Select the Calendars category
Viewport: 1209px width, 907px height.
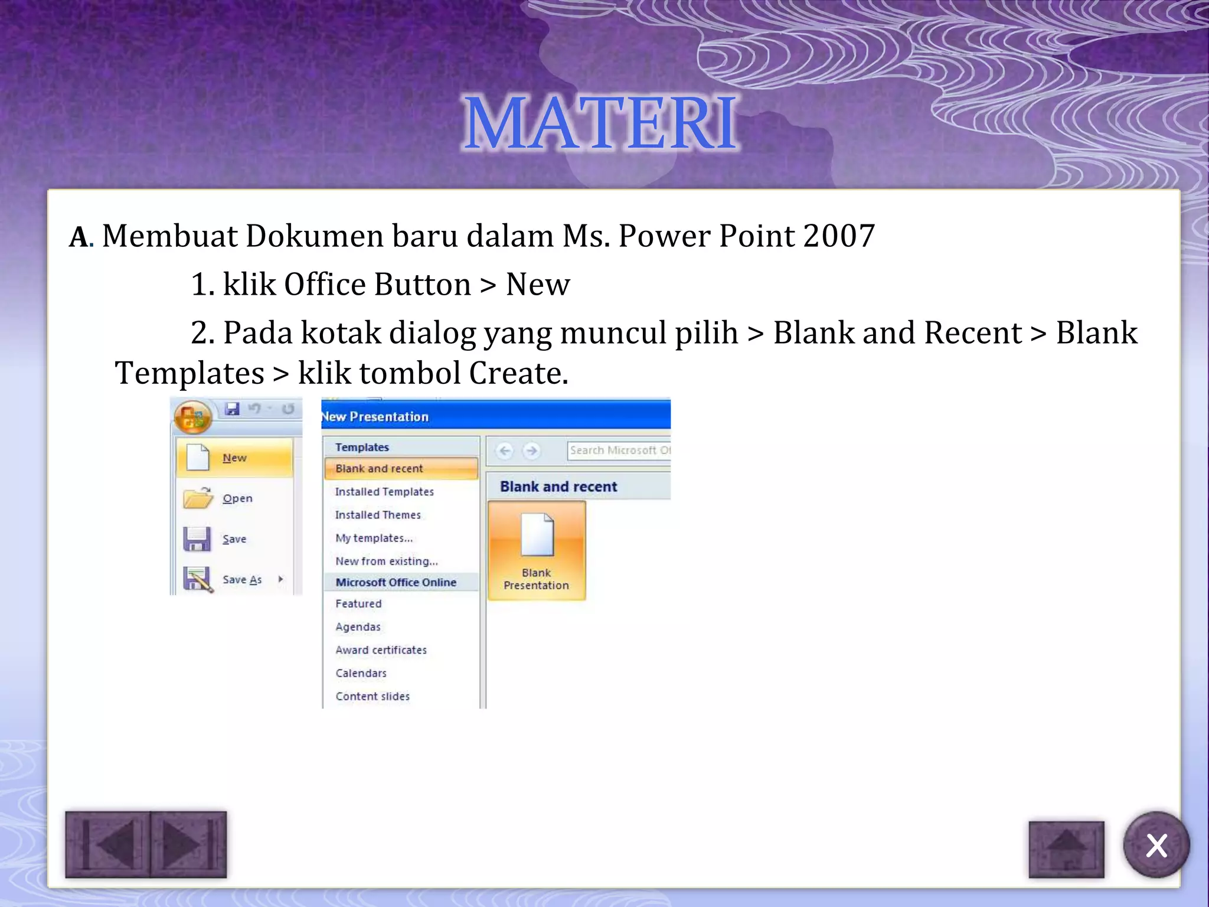361,673
